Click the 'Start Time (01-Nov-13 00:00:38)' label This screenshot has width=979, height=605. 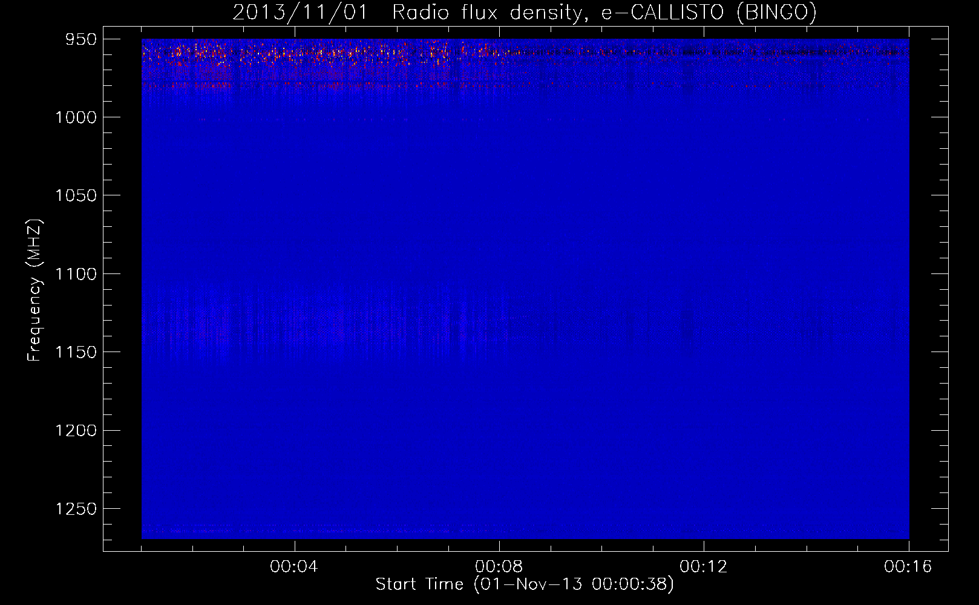click(x=525, y=584)
